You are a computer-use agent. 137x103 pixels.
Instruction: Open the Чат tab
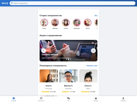(68, 99)
